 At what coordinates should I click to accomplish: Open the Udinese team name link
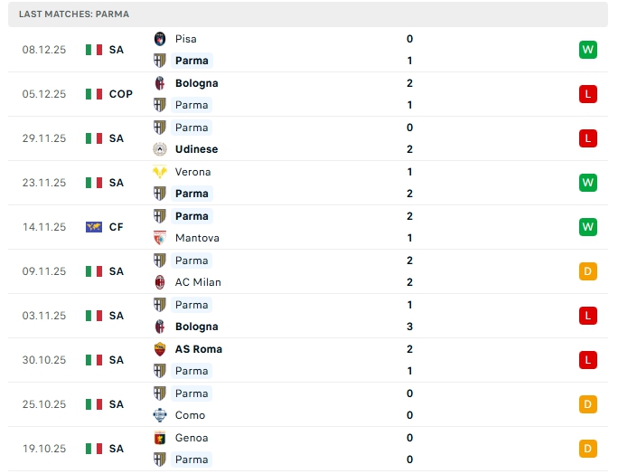point(196,149)
